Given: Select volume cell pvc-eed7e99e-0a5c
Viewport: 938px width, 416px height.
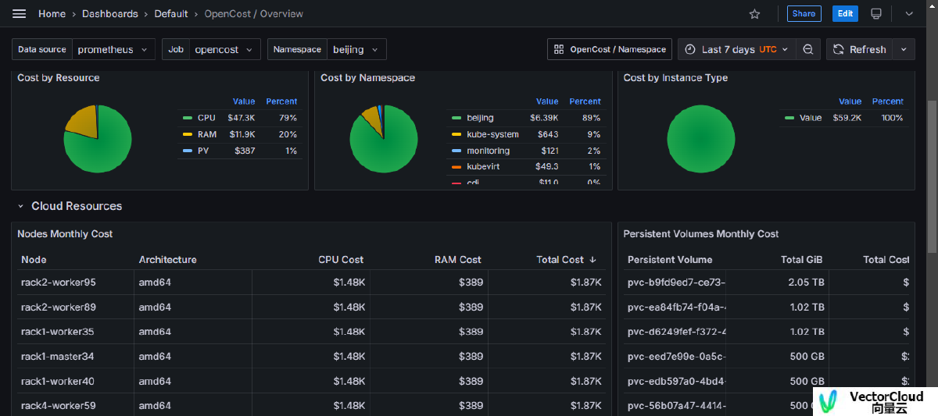Looking at the screenshot, I should [676, 357].
